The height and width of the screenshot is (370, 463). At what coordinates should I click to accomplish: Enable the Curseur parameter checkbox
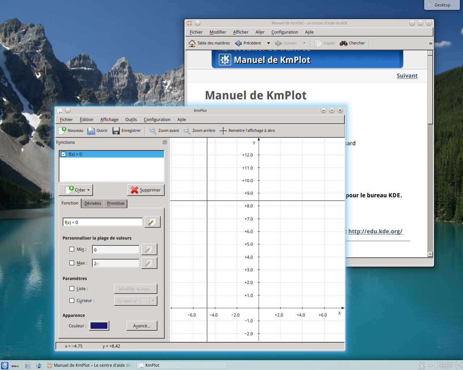click(x=72, y=300)
